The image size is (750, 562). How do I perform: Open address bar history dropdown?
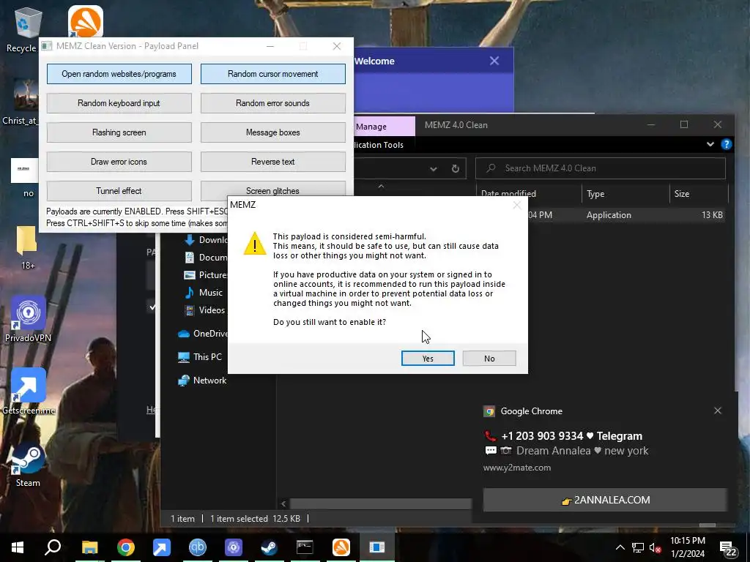[x=434, y=169]
